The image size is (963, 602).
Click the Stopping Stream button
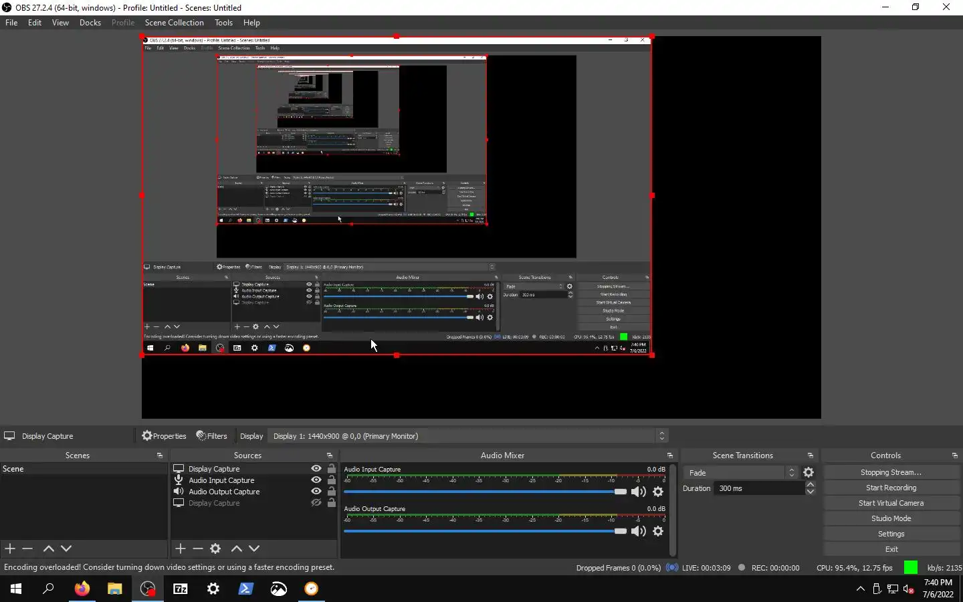[891, 472]
